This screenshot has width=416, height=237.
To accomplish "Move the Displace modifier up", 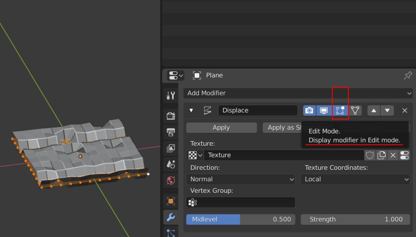I will [x=374, y=111].
